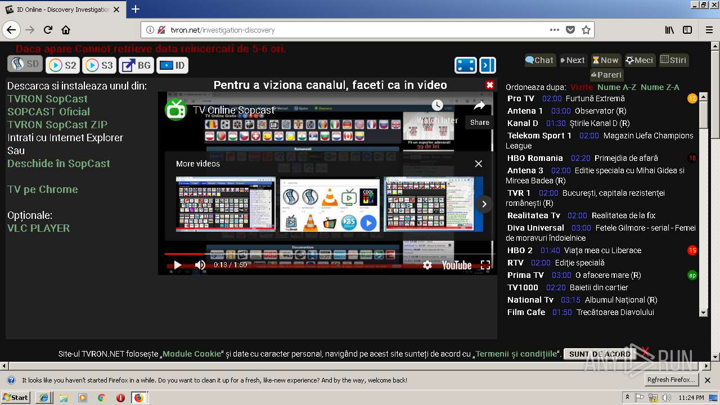The width and height of the screenshot is (720, 405).
Task: Sort channels by Nume Z-A
Action: 660,87
